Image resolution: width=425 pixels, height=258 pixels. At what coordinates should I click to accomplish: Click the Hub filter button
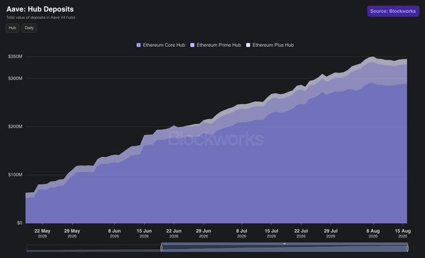[12, 28]
